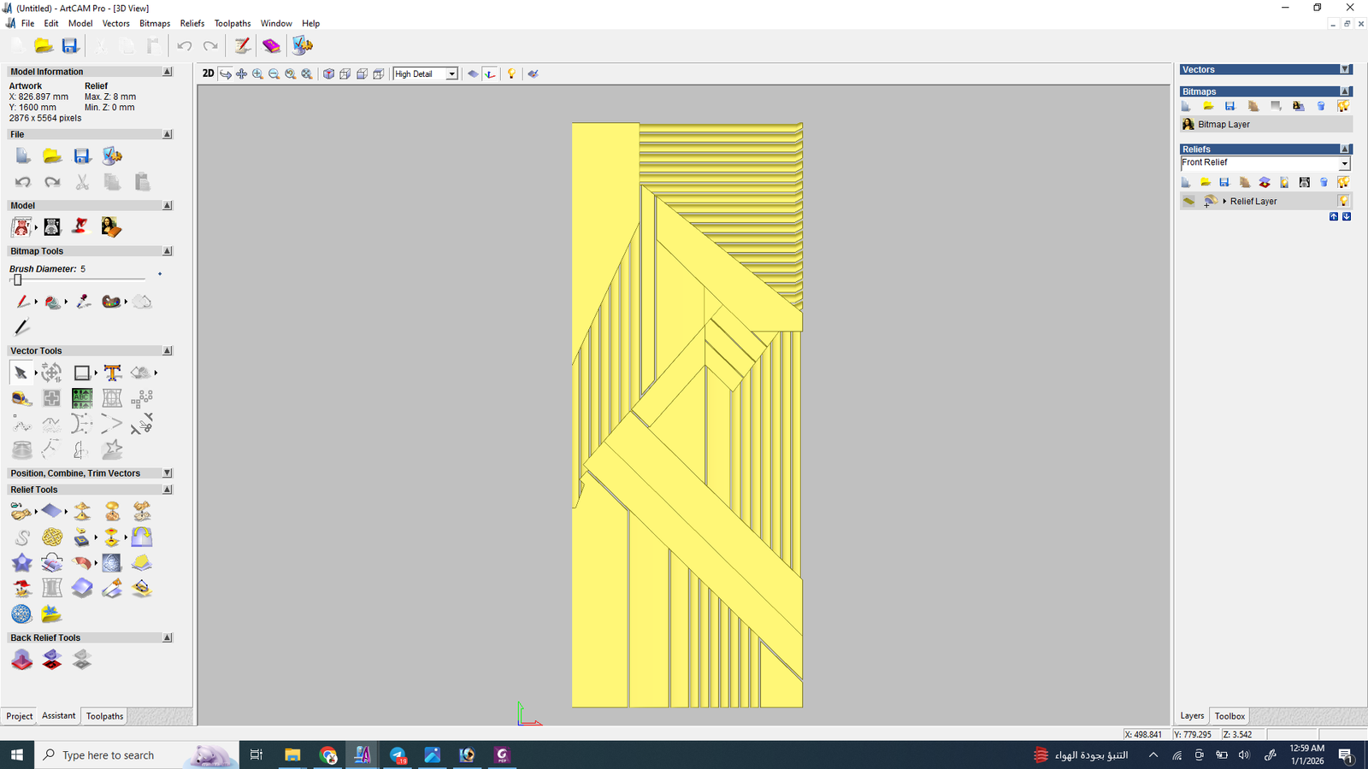Open the Toolpaths menu

pyautogui.click(x=232, y=23)
